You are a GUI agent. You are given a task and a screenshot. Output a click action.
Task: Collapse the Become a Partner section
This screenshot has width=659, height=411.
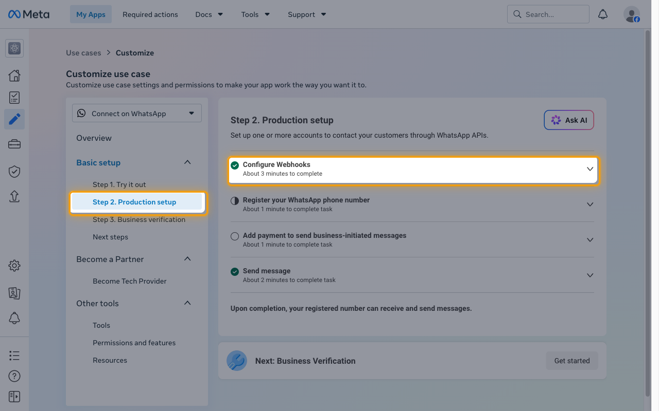[x=187, y=259]
